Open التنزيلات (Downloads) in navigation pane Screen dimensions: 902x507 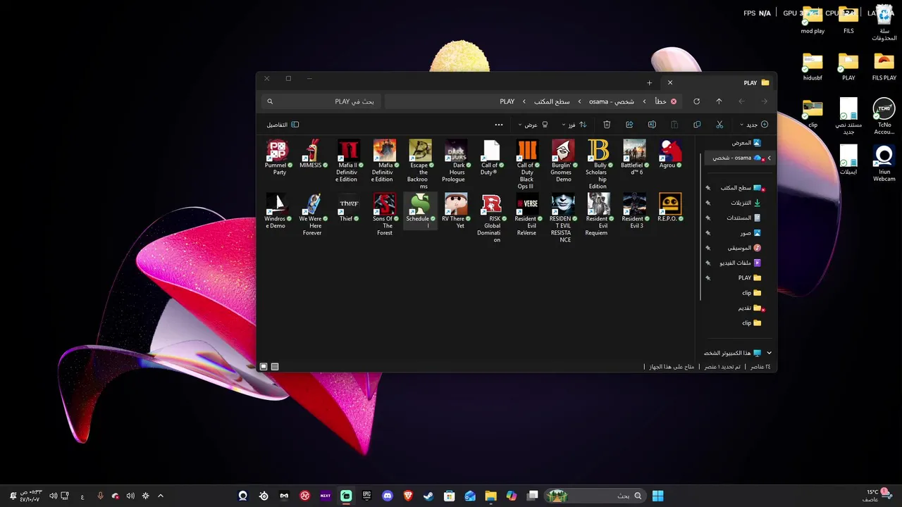(x=746, y=203)
